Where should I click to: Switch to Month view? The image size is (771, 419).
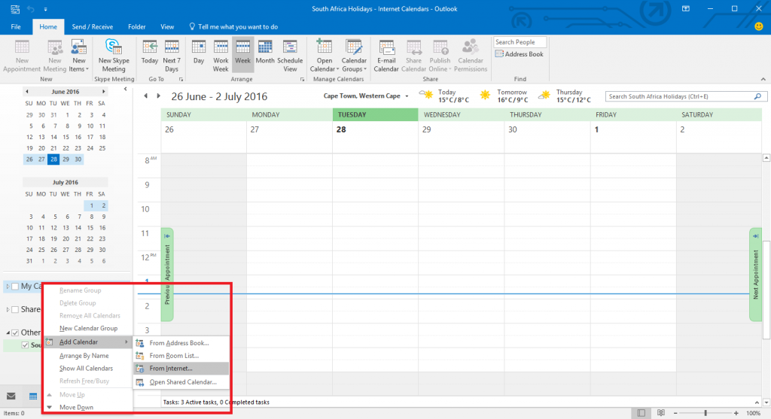265,52
